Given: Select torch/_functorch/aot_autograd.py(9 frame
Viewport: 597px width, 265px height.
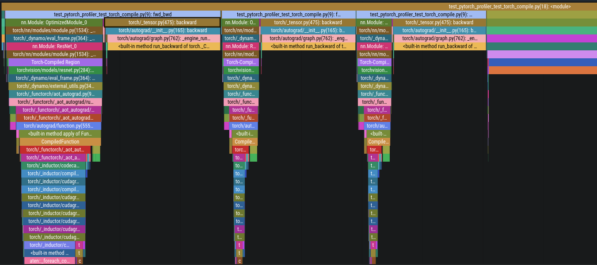Looking at the screenshot, I should click(x=55, y=94).
